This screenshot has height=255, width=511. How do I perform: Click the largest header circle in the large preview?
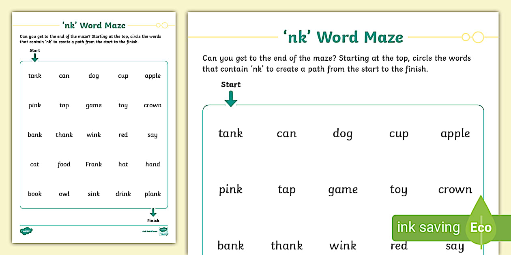coord(479,37)
